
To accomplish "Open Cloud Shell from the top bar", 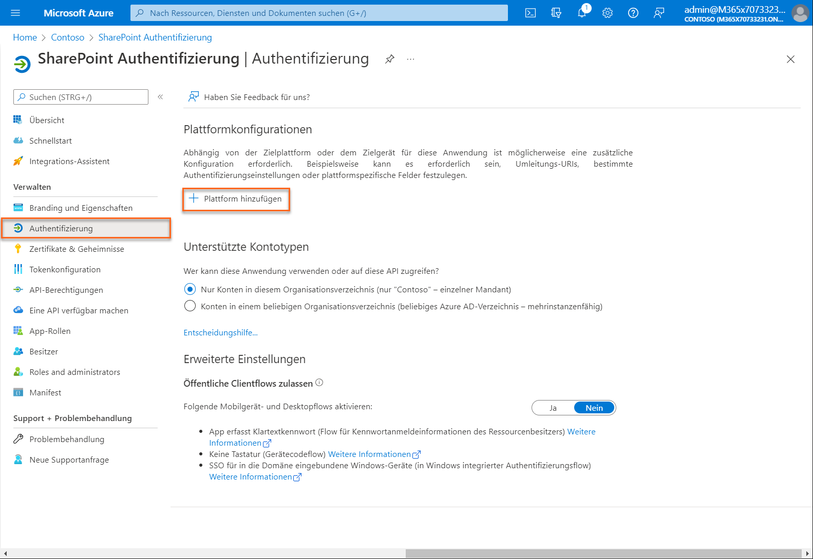I will (531, 13).
